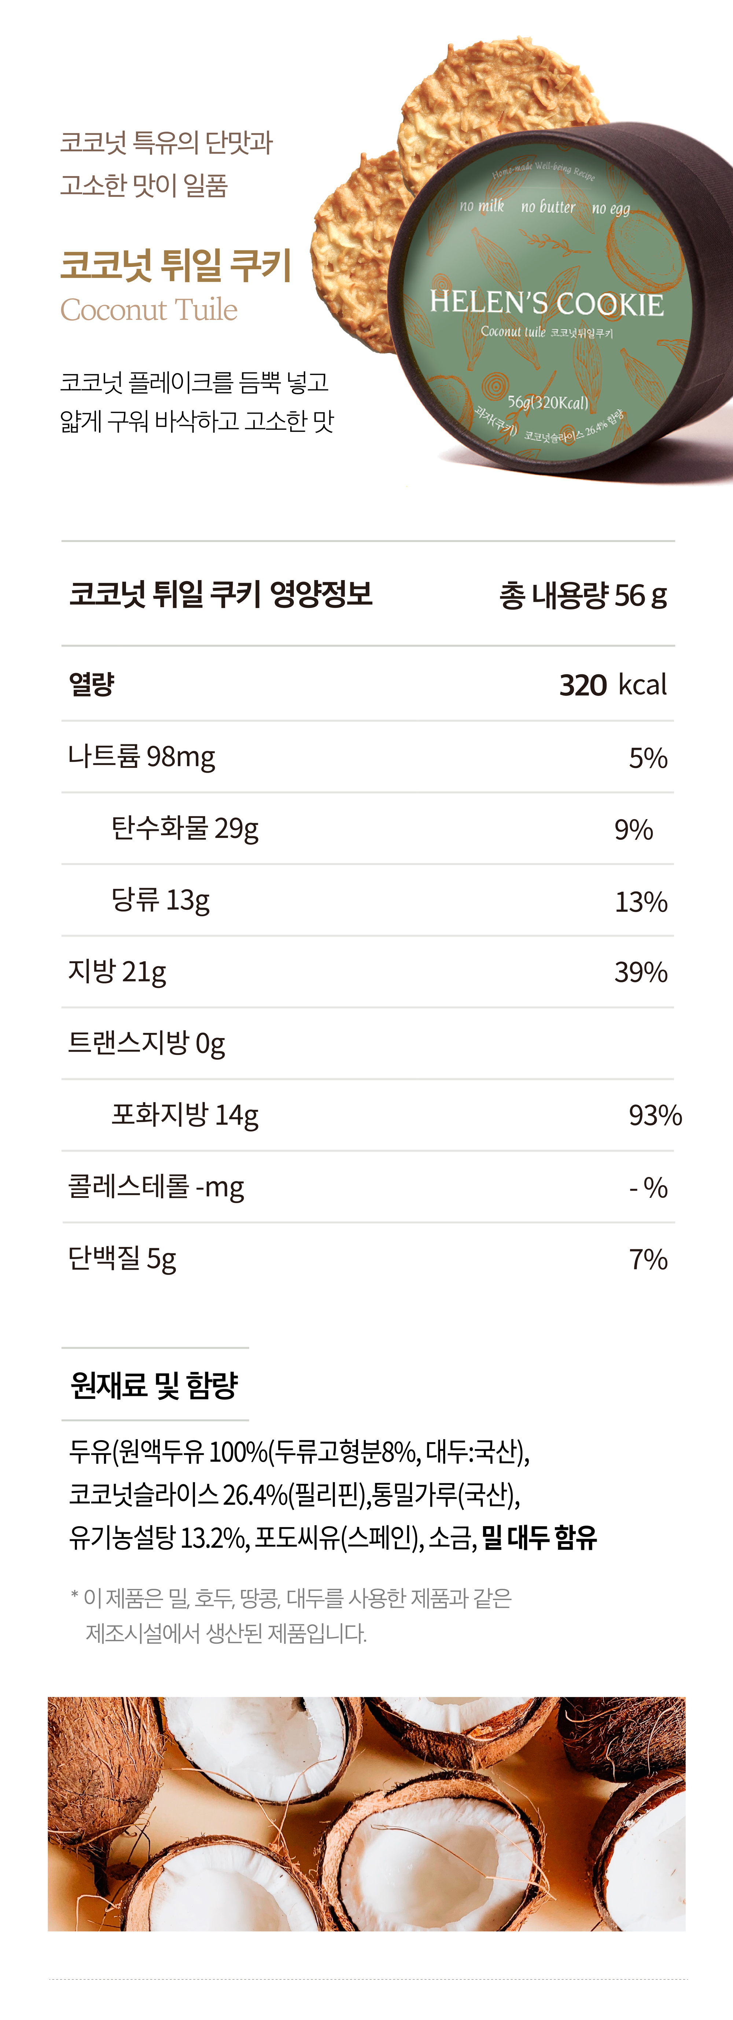Viewport: 733px width, 2020px height.
Task: Select the 나트륨 98mg row
Action: 368,758
